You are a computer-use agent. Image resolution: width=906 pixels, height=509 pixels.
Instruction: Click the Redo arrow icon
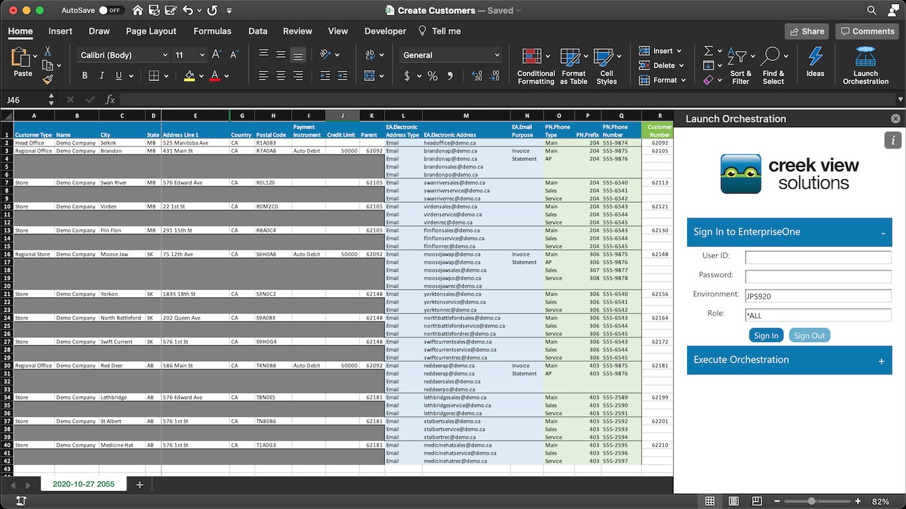pos(212,11)
